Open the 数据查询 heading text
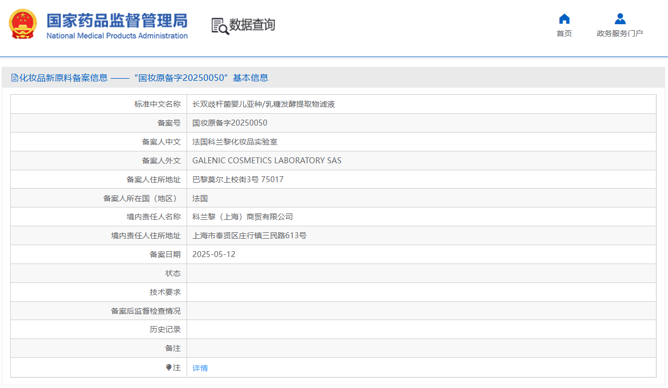This screenshot has height=388, width=668. pos(252,25)
